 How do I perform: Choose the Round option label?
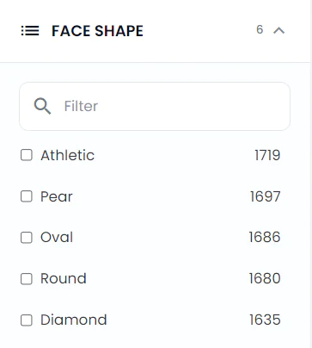point(64,278)
